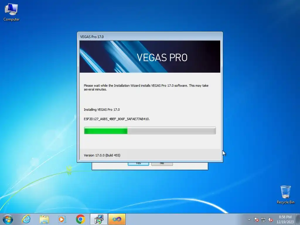Click the E5F2D127 component ID text
Viewport: 300px width, 225px height.
pos(117,119)
